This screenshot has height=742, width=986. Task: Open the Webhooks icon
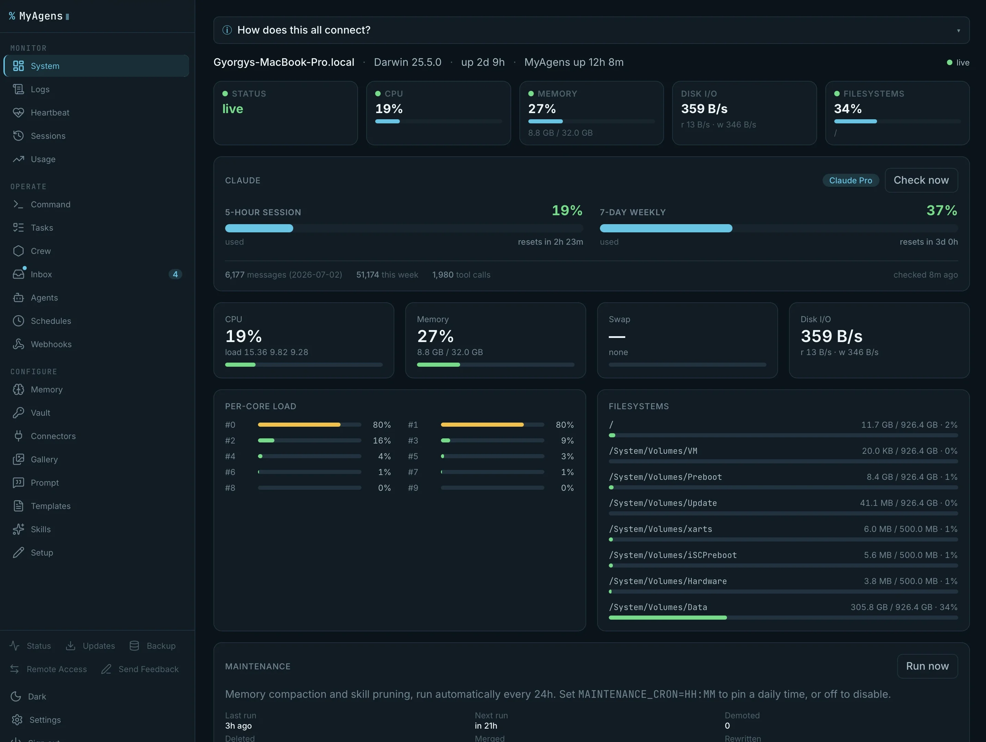(x=18, y=344)
